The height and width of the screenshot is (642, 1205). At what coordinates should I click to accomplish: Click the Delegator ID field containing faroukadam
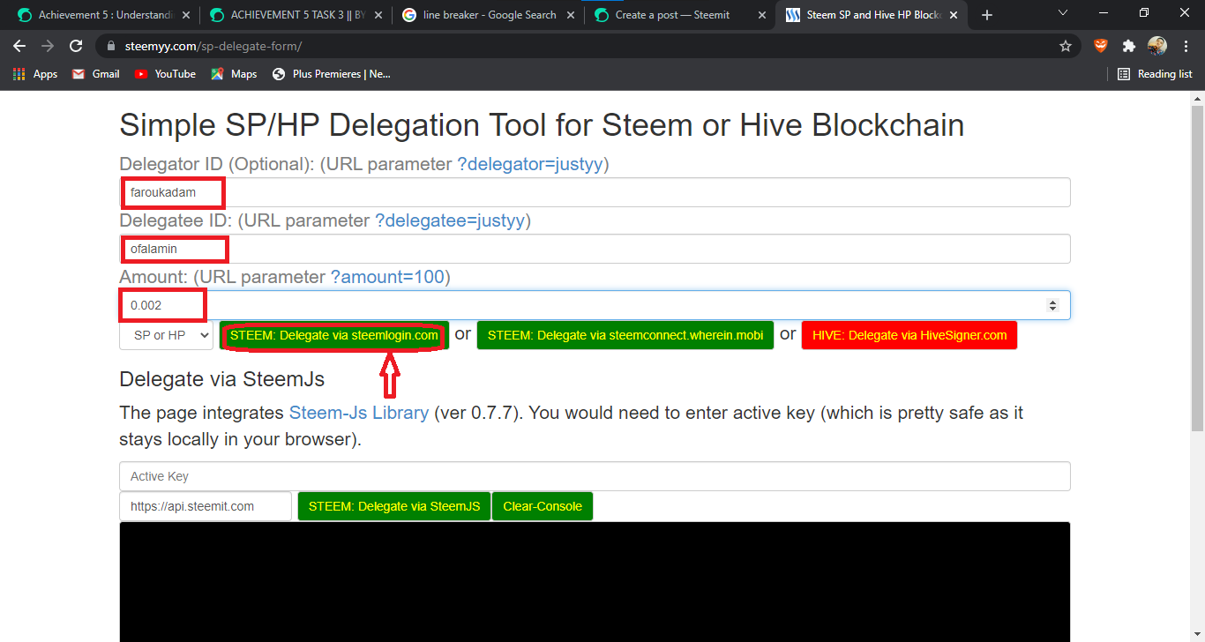[595, 192]
